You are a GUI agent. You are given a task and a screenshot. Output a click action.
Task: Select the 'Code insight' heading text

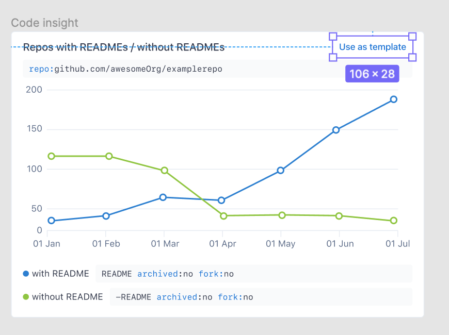(44, 23)
